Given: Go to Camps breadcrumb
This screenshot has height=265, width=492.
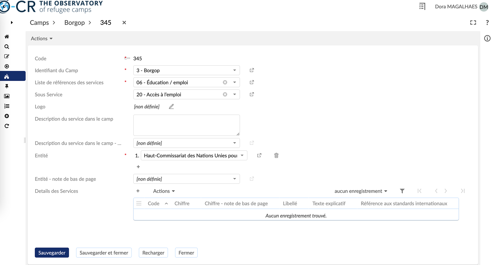Looking at the screenshot, I should (39, 23).
